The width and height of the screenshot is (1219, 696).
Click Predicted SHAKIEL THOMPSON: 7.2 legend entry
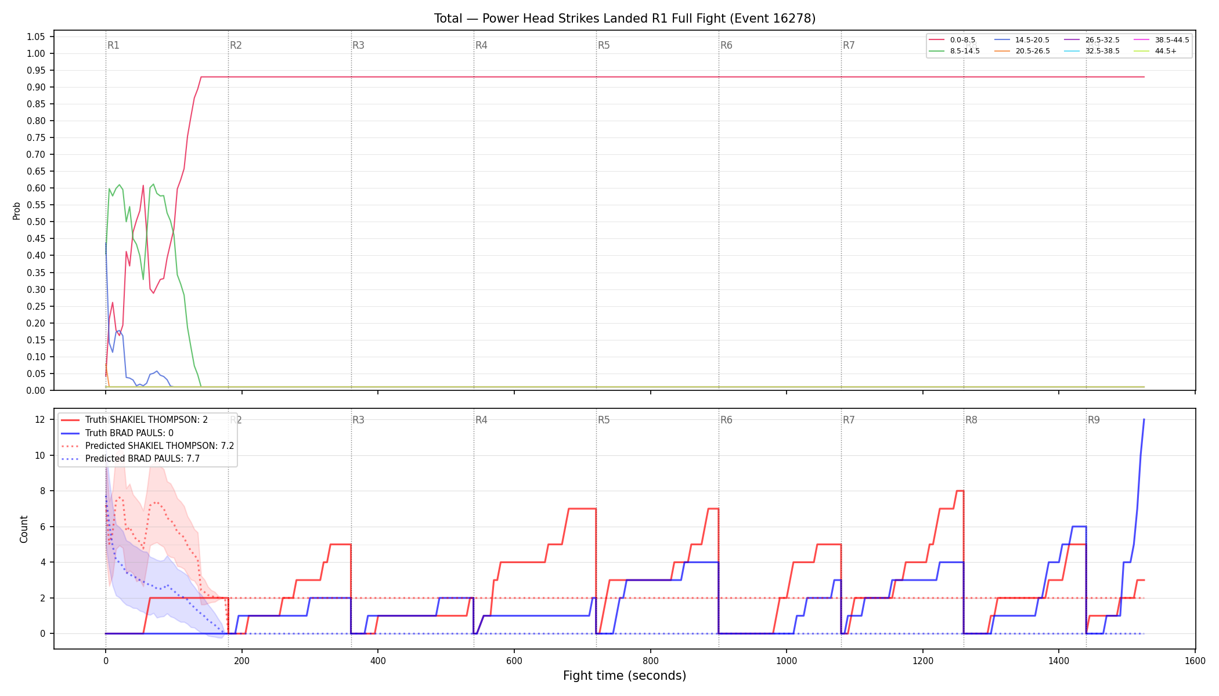[x=147, y=446]
